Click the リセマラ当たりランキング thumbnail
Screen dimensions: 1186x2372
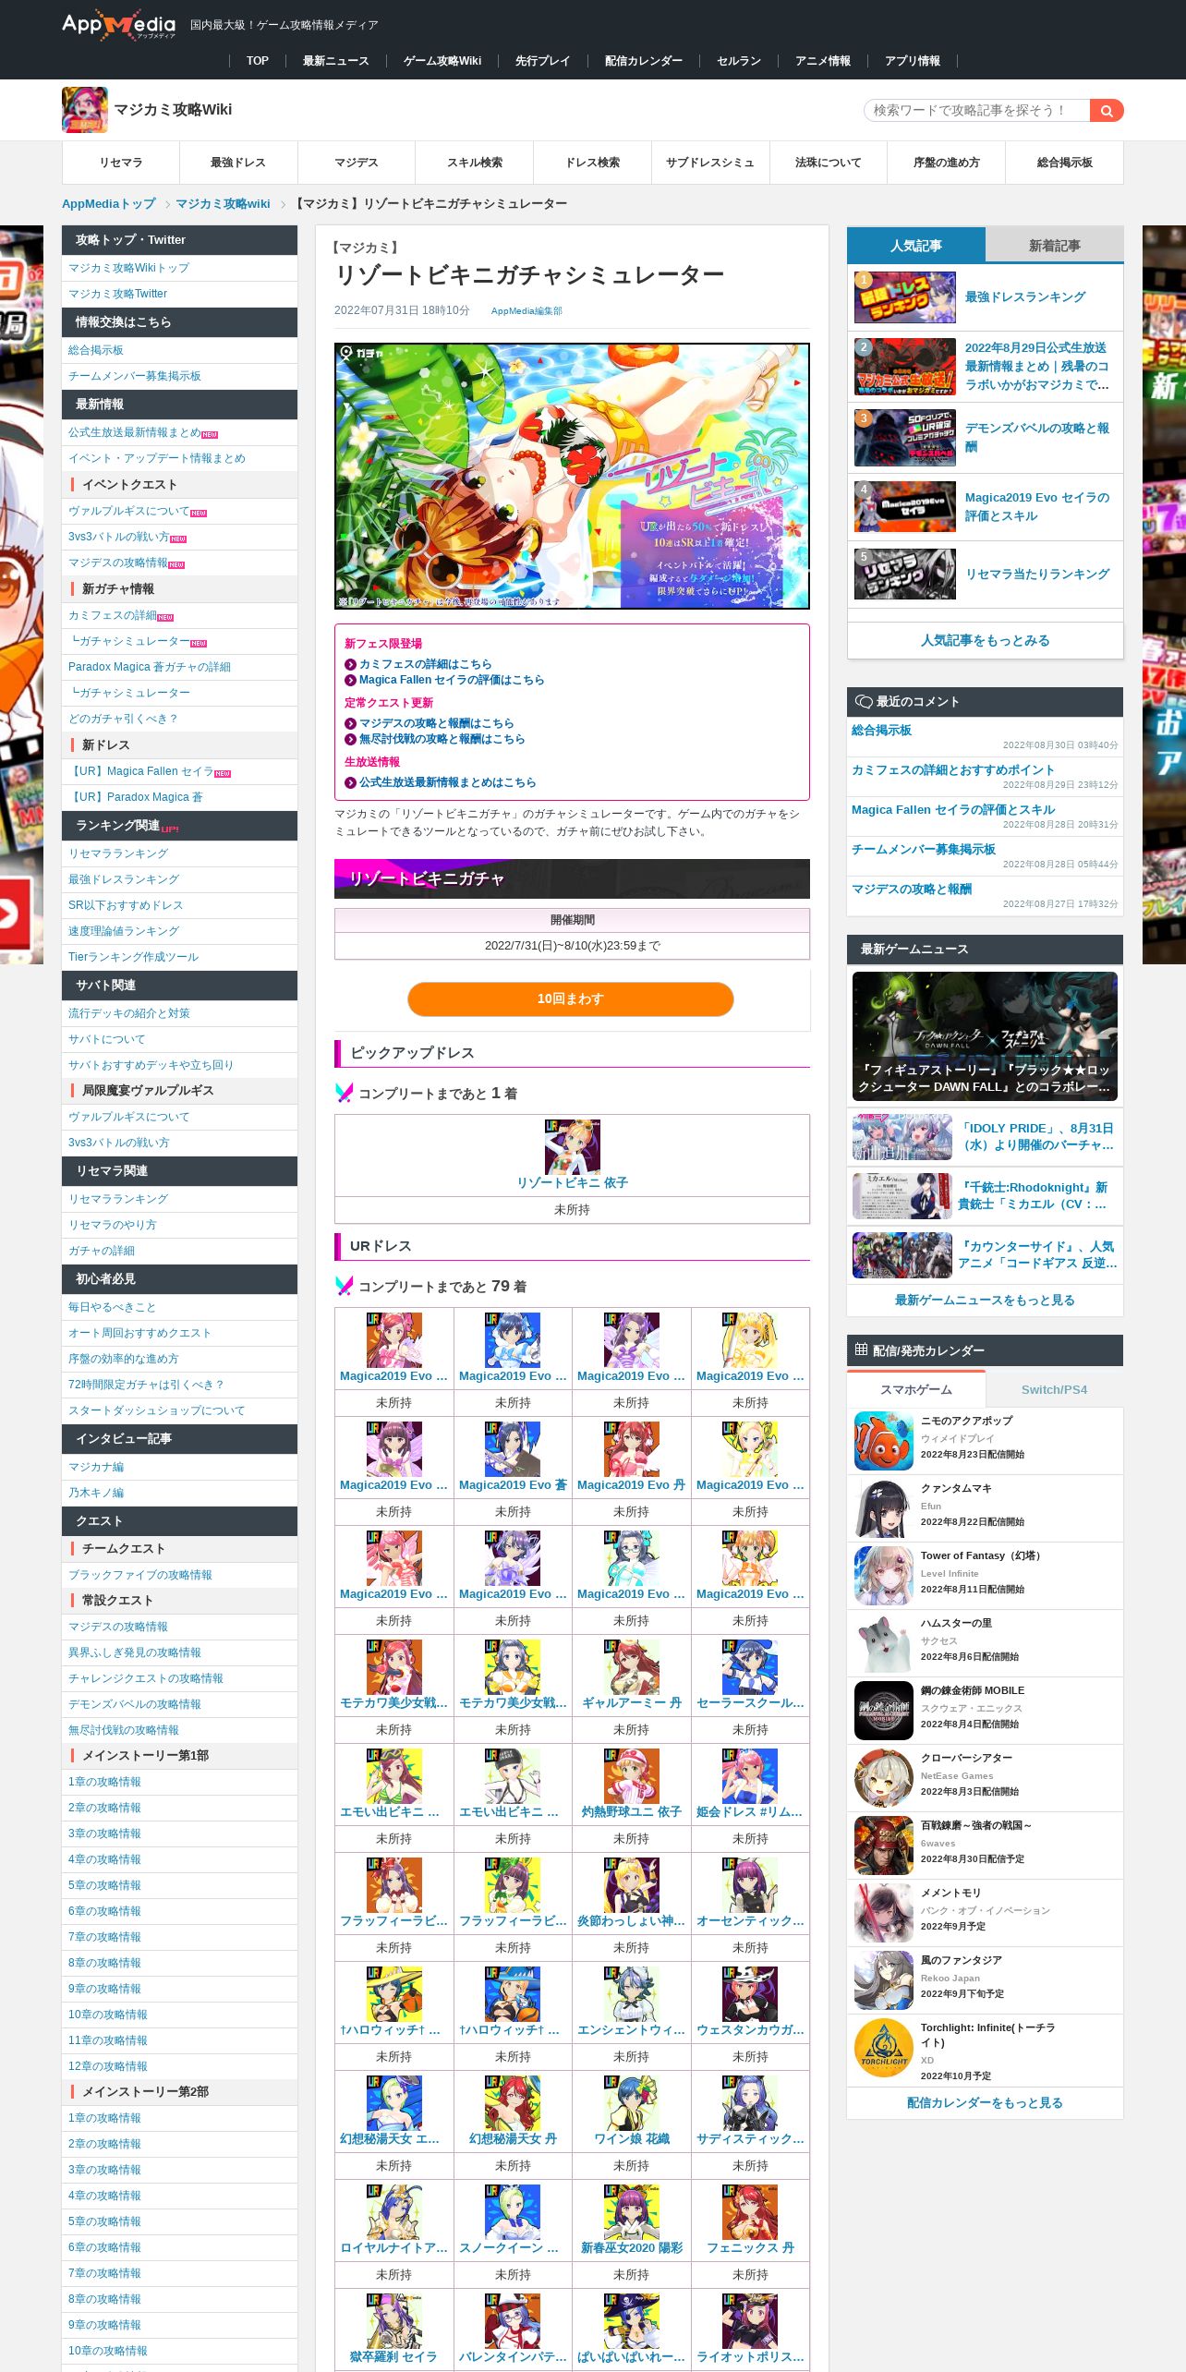pos(905,574)
